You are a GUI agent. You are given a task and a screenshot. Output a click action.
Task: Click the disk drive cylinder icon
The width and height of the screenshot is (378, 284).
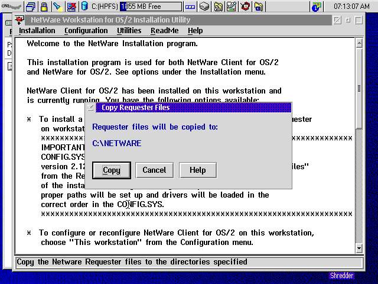tap(84, 7)
